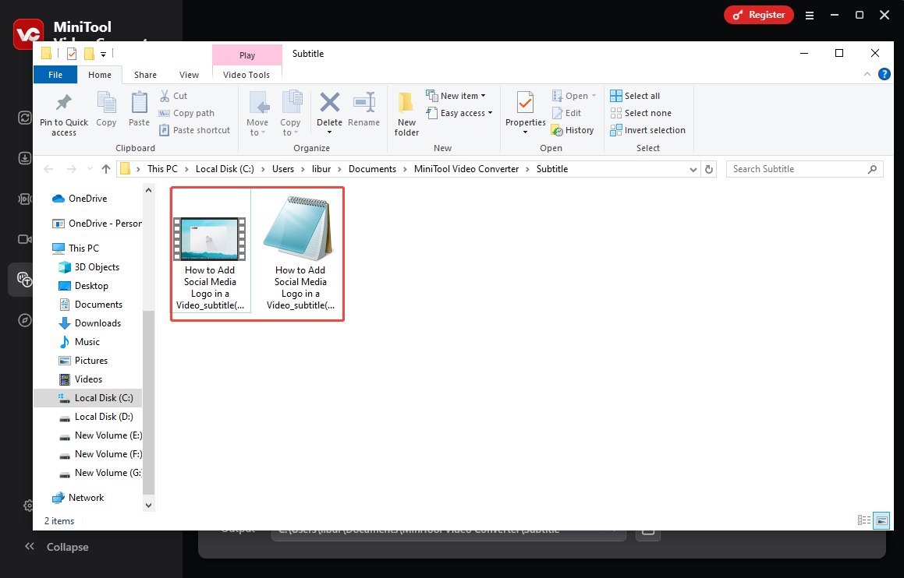Select Local Disk (D:) in tree
The image size is (904, 578).
(96, 417)
